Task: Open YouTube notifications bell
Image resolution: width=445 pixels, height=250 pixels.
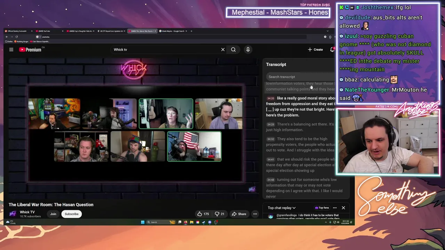Action: (332, 50)
